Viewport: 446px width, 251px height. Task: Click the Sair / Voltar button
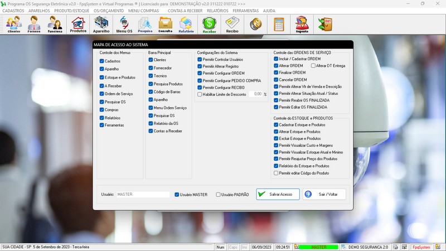pyautogui.click(x=324, y=194)
